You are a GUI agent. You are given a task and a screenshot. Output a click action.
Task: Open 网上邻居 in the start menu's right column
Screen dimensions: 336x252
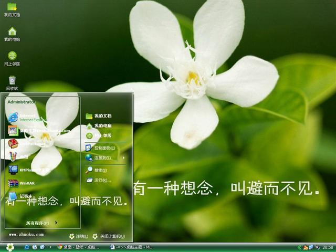(x=99, y=135)
